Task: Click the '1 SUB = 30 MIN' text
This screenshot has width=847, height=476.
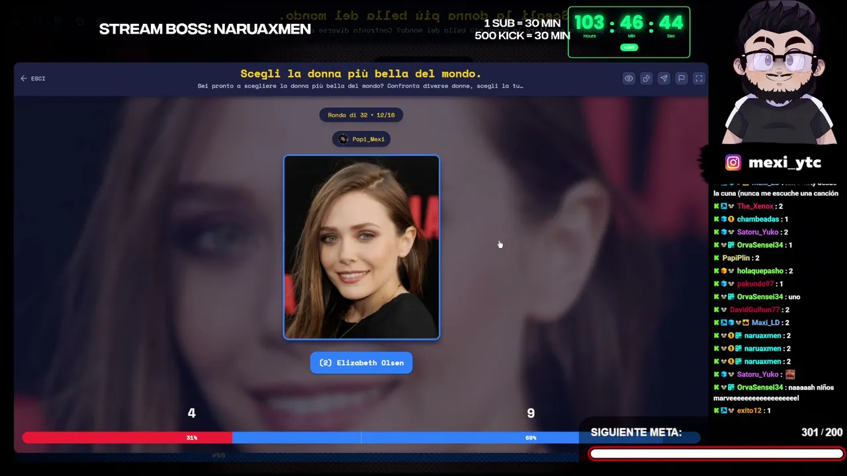Action: [522, 24]
